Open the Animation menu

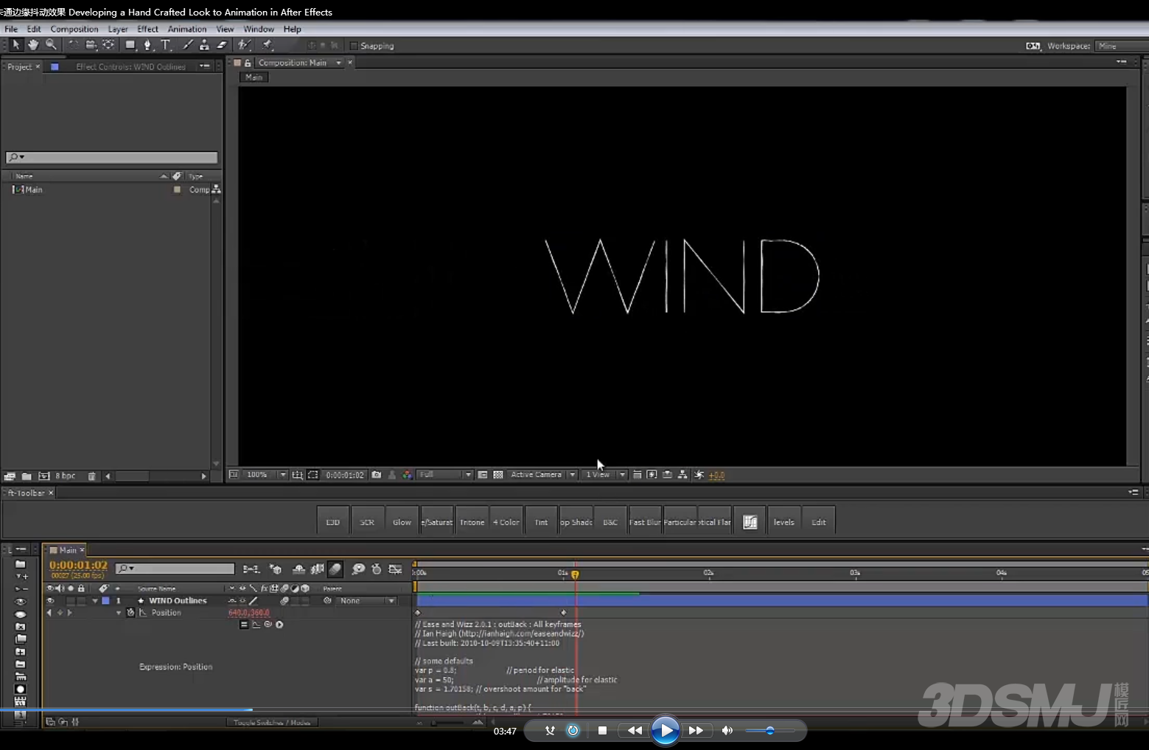pyautogui.click(x=187, y=29)
